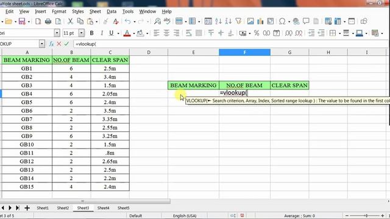
Task: Click the Clear Direct Formatting icon
Action: [x=116, y=22]
